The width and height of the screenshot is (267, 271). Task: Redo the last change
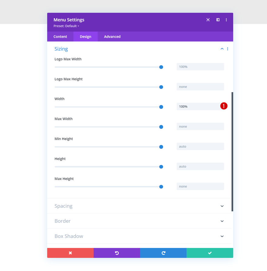tap(163, 253)
